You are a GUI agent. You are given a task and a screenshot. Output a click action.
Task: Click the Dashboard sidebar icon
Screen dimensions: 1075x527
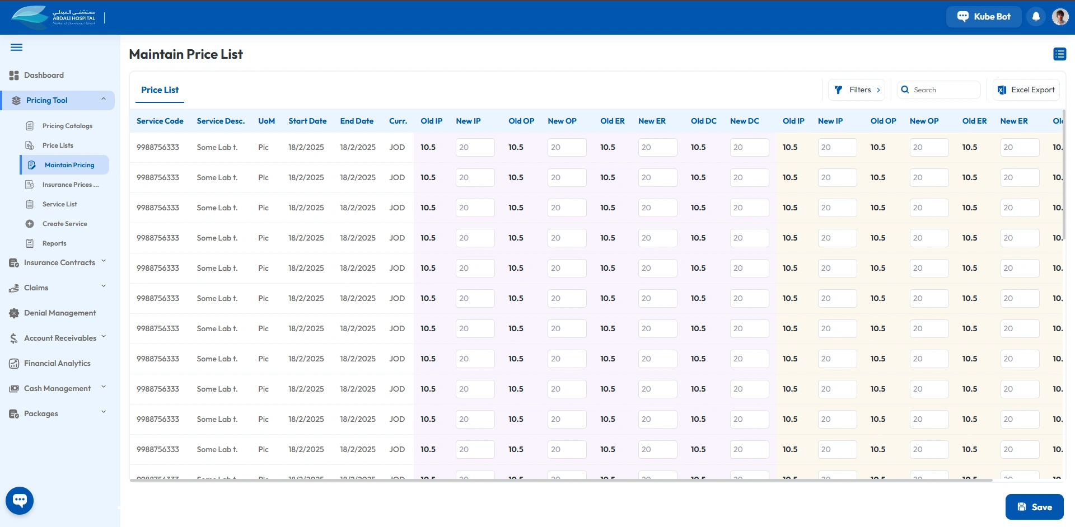14,76
